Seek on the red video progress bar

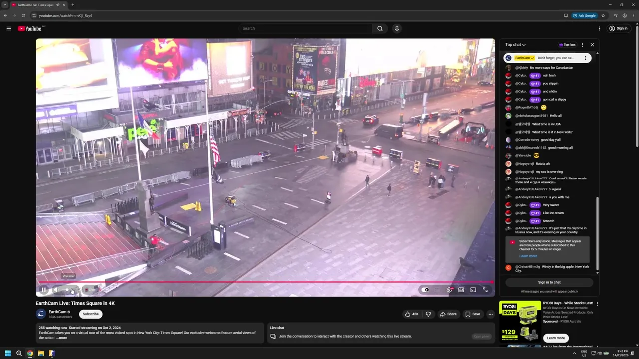[x=265, y=282]
